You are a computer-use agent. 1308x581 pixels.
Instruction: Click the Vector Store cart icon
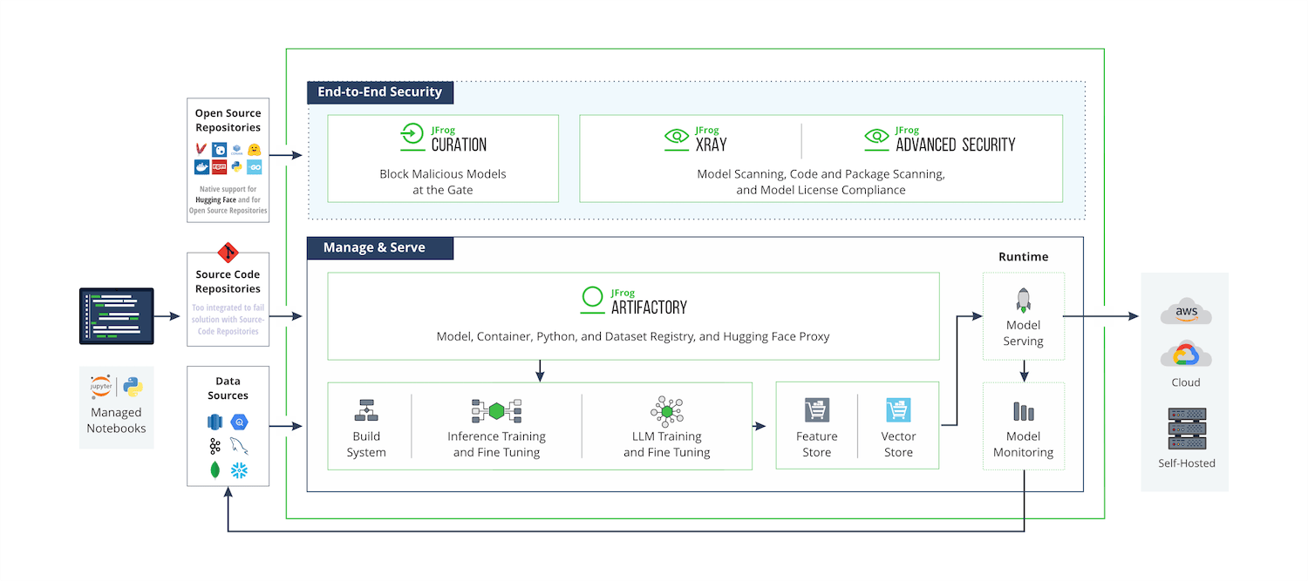[x=898, y=410]
